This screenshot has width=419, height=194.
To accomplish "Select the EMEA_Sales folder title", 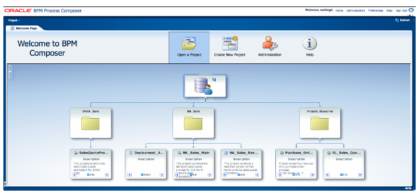I will click(x=91, y=111).
